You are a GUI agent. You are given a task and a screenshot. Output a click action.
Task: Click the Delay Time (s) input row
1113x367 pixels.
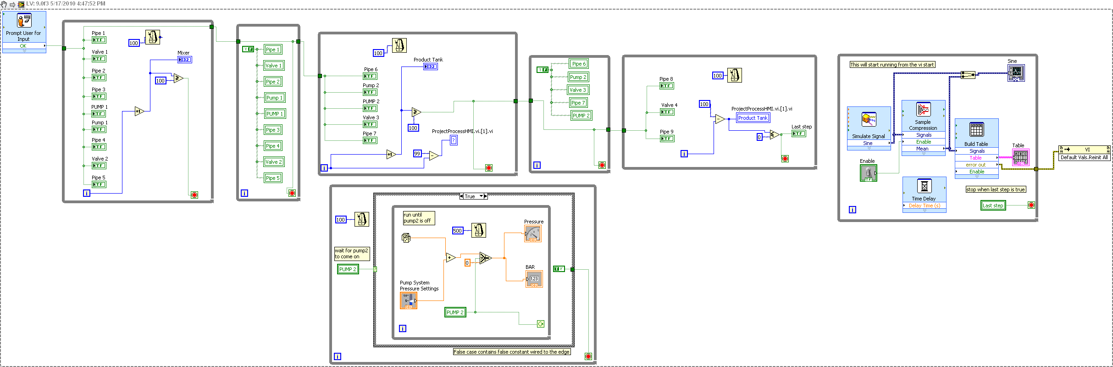924,206
